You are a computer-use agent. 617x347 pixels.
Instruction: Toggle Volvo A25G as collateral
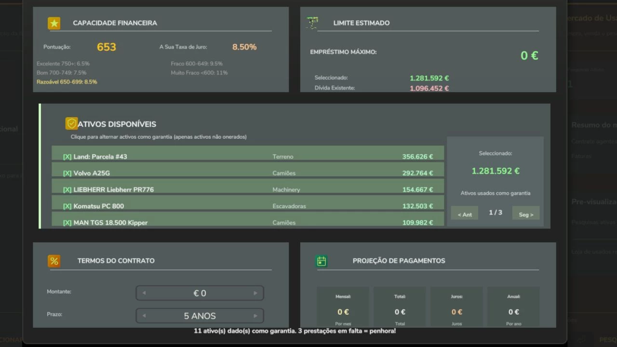tap(248, 170)
